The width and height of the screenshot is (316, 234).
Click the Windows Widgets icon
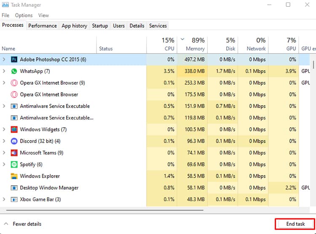(14, 129)
